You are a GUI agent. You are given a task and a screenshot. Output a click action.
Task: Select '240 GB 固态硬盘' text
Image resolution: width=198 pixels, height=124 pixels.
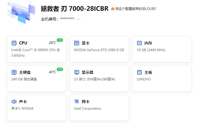24,79
